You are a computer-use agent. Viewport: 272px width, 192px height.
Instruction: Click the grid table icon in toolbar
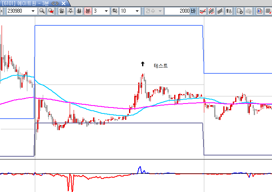click(x=268, y=11)
